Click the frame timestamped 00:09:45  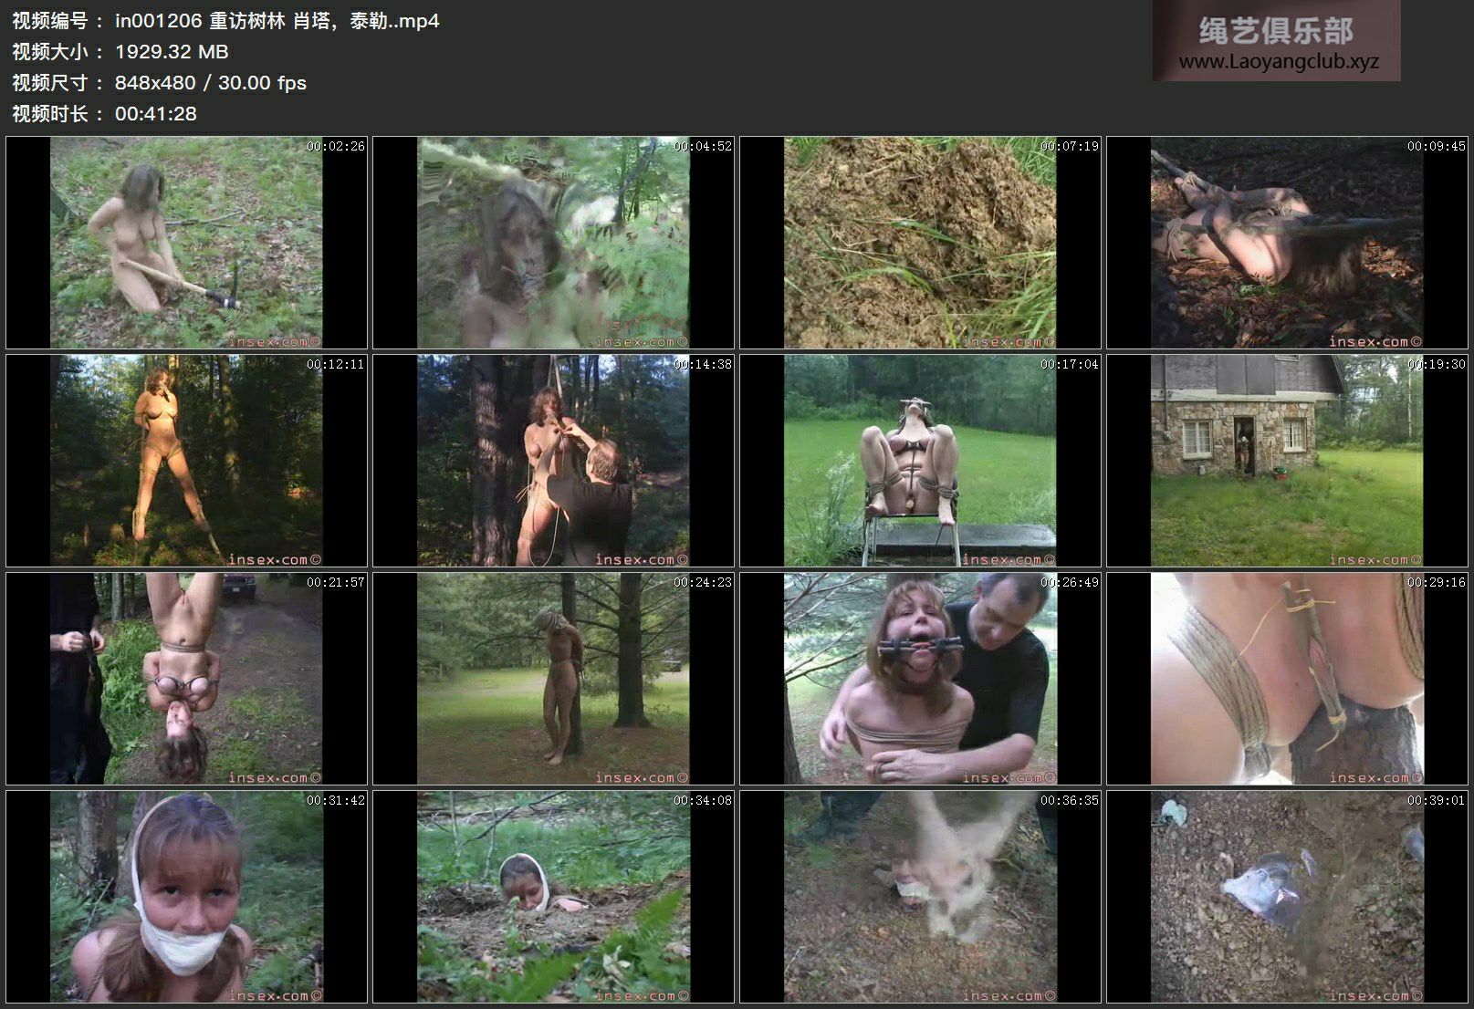(x=1287, y=243)
